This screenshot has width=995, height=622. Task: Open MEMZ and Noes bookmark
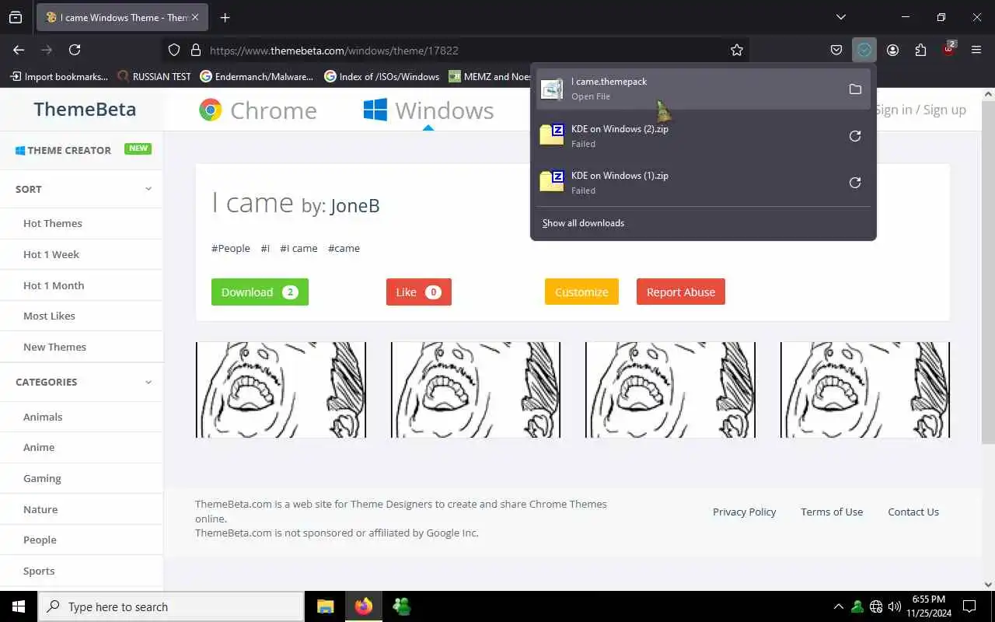(491, 76)
